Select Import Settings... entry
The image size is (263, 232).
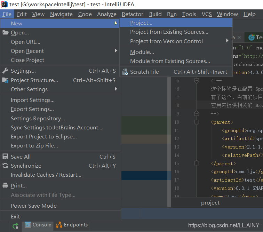pyautogui.click(x=61, y=100)
